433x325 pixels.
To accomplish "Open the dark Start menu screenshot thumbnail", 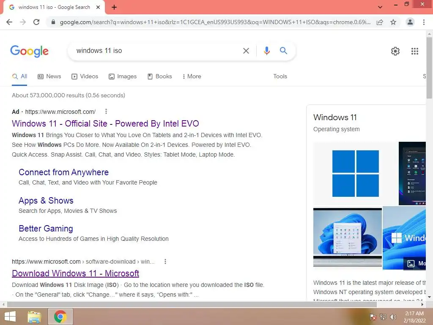I will [x=412, y=173].
